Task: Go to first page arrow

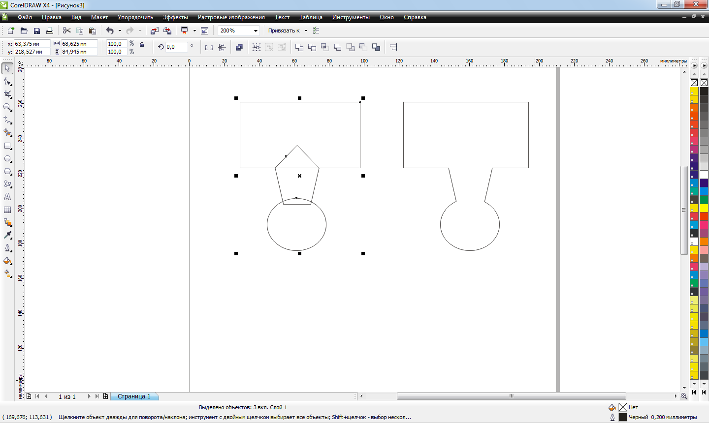Action: tap(37, 396)
